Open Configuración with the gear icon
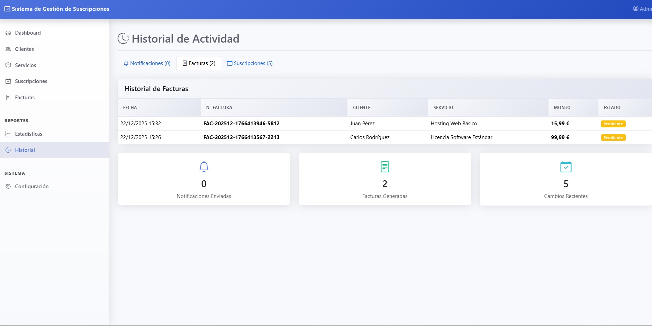This screenshot has width=652, height=326. point(8,186)
